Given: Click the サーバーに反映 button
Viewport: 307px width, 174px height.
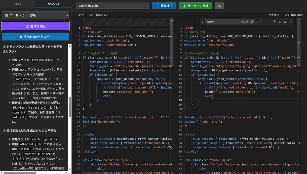Looking at the screenshot, I should click(196, 6).
